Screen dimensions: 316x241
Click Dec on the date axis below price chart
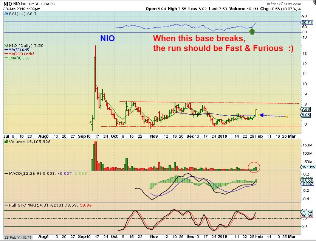click(x=190, y=136)
